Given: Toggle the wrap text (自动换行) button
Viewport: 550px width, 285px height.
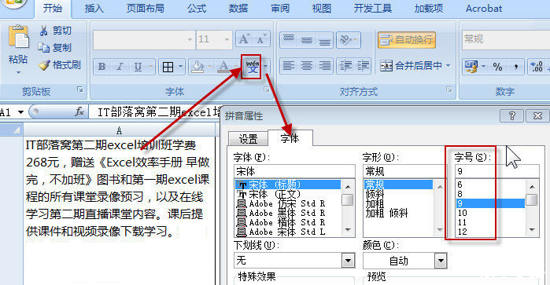Looking at the screenshot, I should (407, 39).
